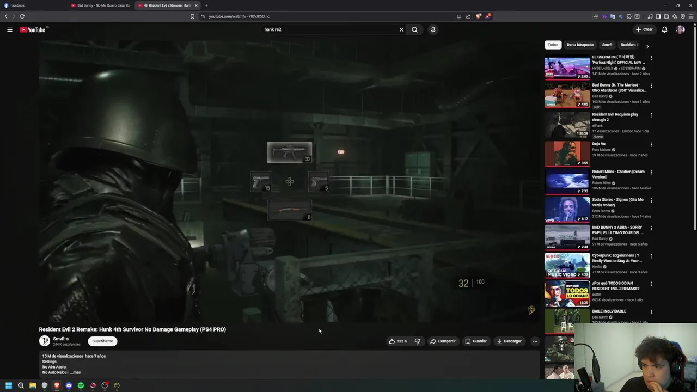Select the SmvR filter chip

(x=607, y=45)
